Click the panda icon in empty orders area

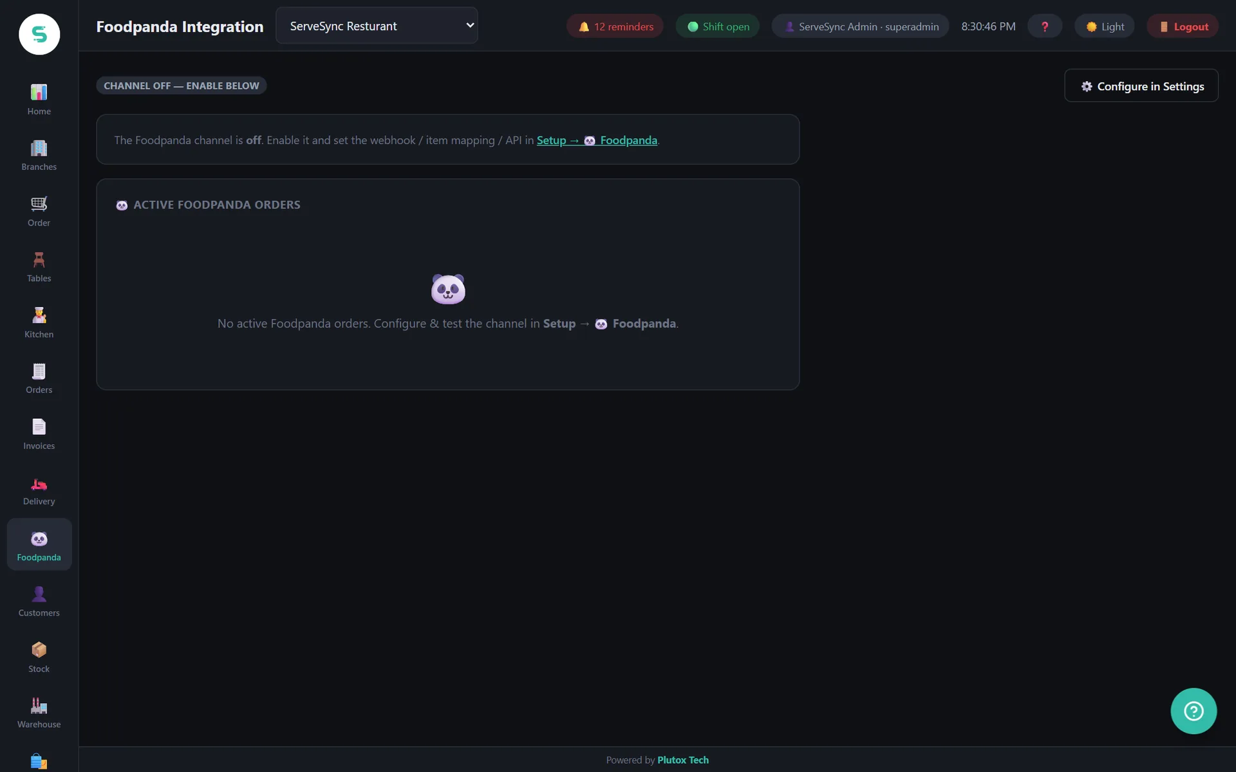coord(448,289)
